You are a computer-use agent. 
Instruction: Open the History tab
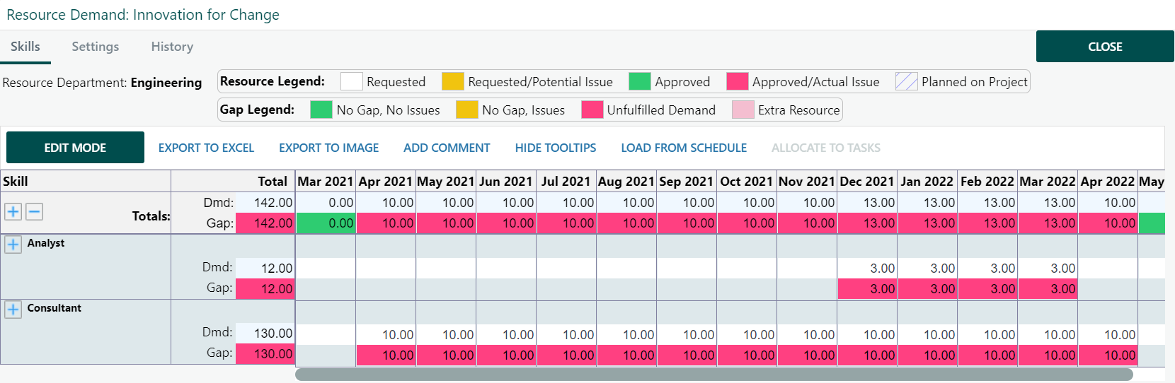(x=172, y=47)
